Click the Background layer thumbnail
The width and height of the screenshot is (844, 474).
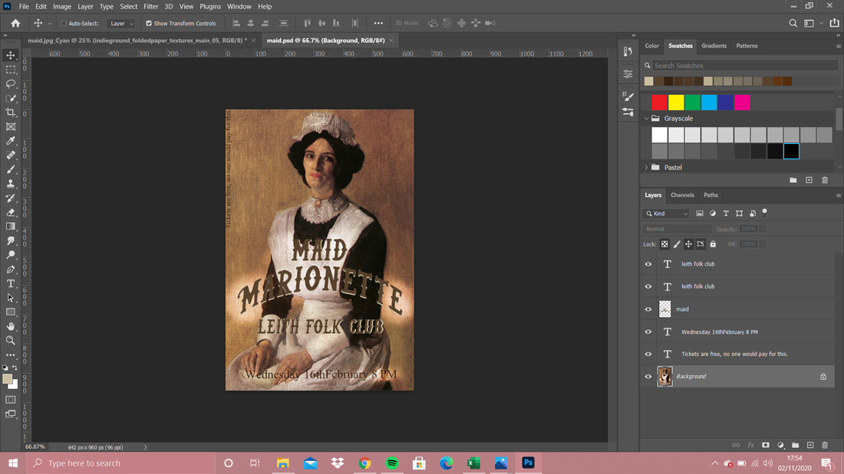[664, 377]
